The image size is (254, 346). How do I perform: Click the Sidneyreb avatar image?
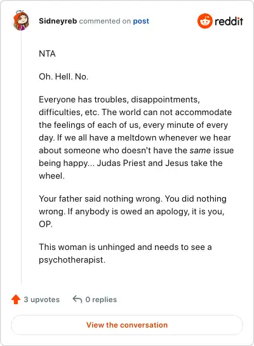point(21,20)
